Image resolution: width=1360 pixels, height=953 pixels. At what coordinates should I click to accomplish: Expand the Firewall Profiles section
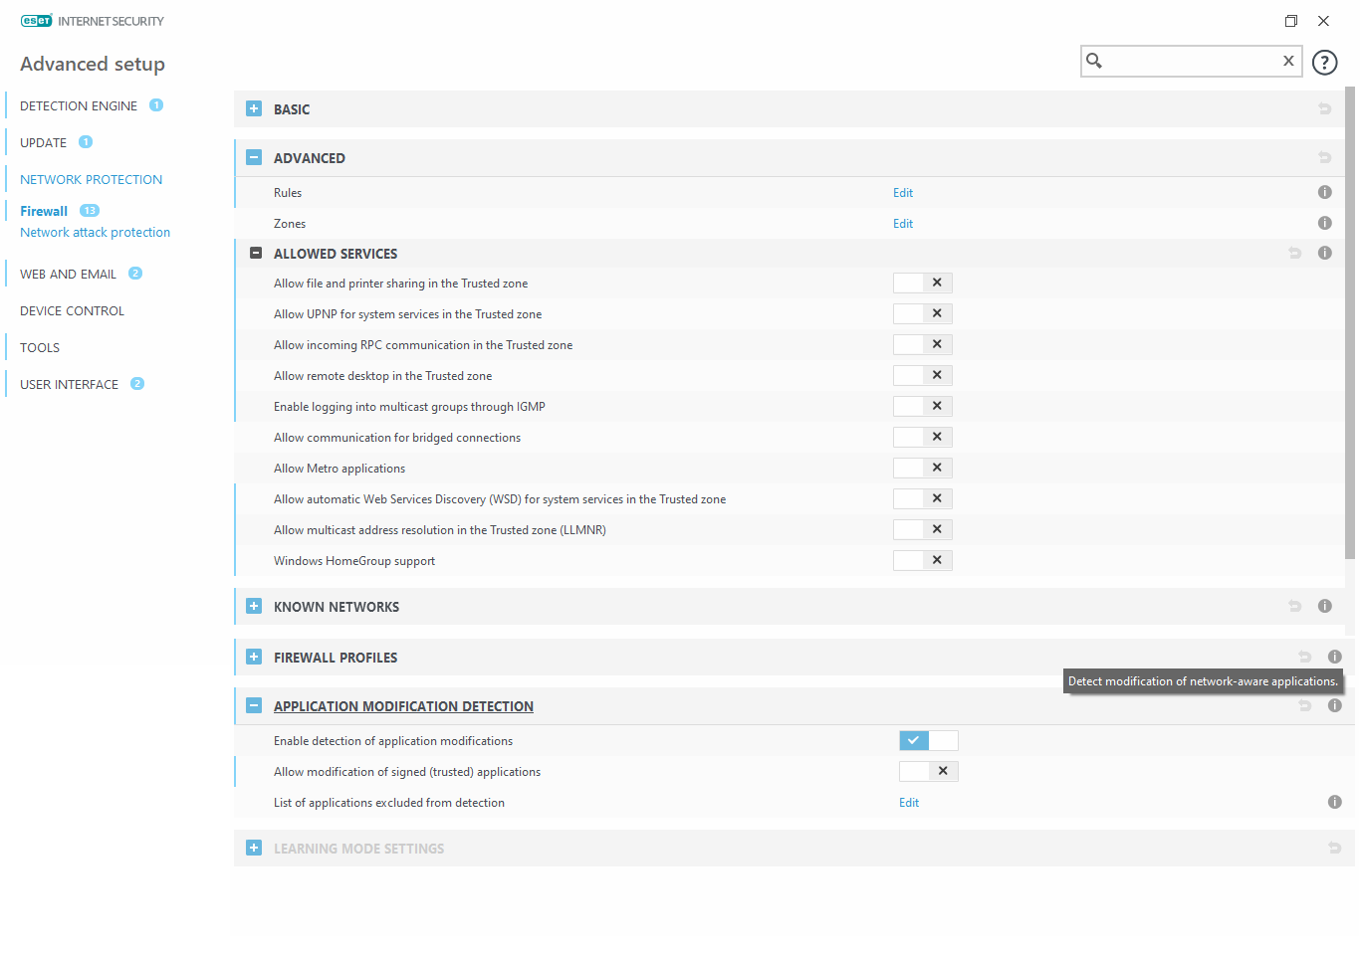[254, 657]
